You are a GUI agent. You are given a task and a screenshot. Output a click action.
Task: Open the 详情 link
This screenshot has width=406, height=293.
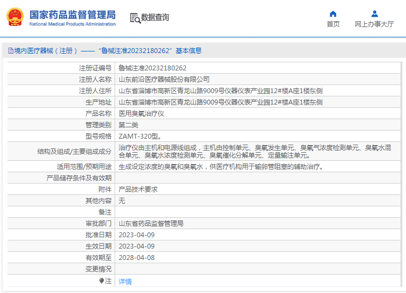125,281
